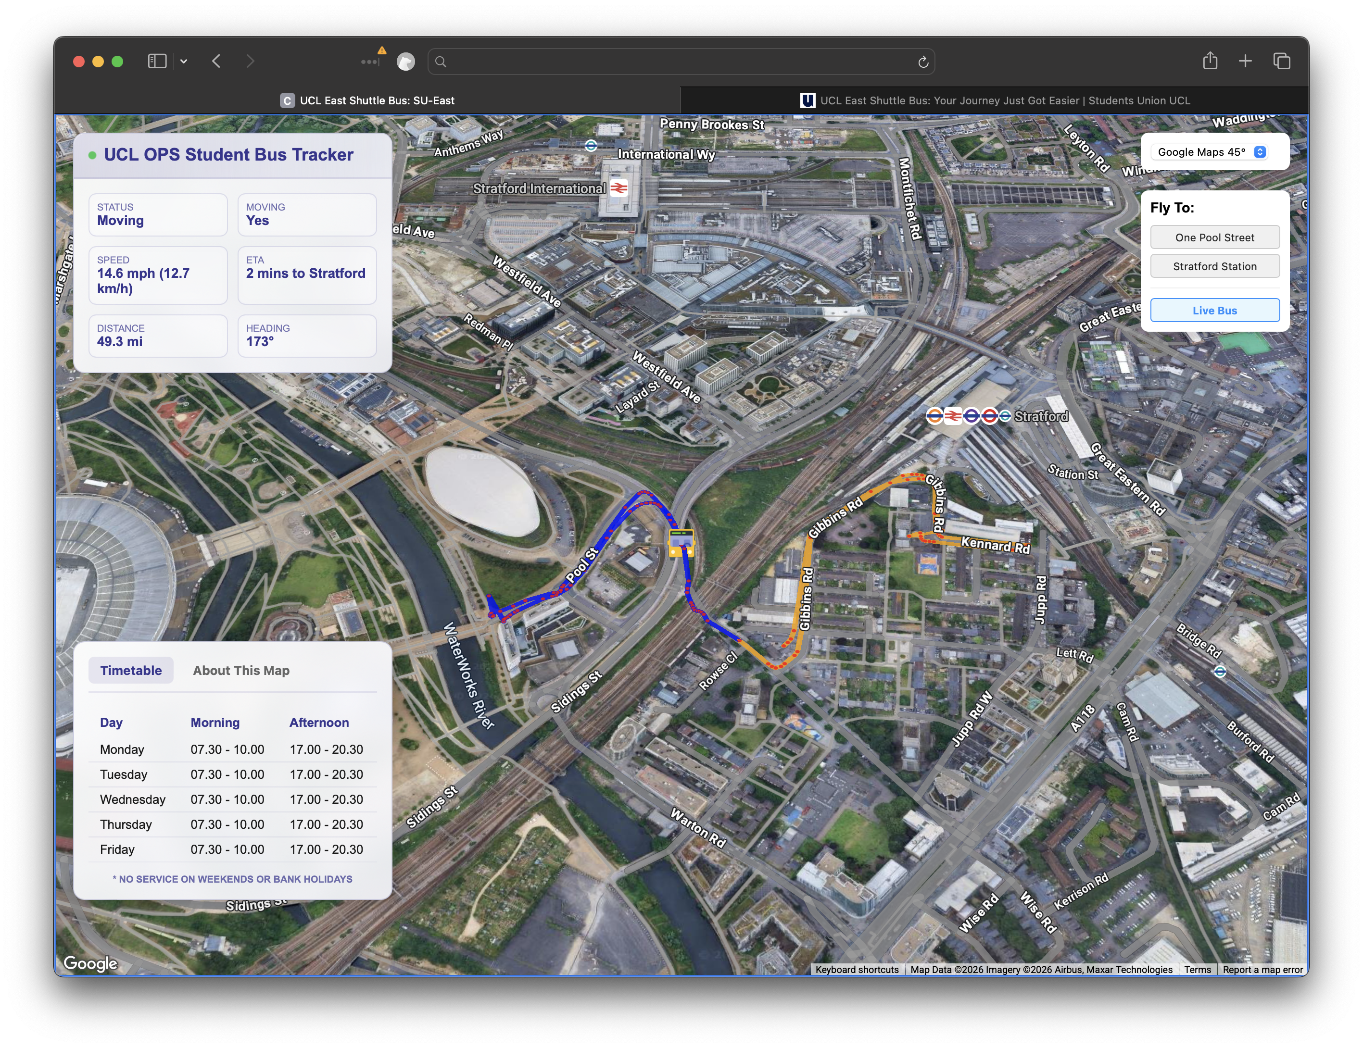Select the Timetable tab
Image resolution: width=1363 pixels, height=1048 pixels.
click(x=130, y=670)
